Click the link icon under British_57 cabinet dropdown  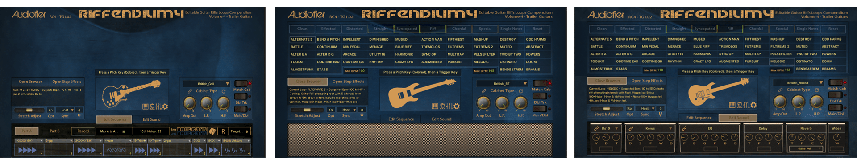tap(484, 91)
